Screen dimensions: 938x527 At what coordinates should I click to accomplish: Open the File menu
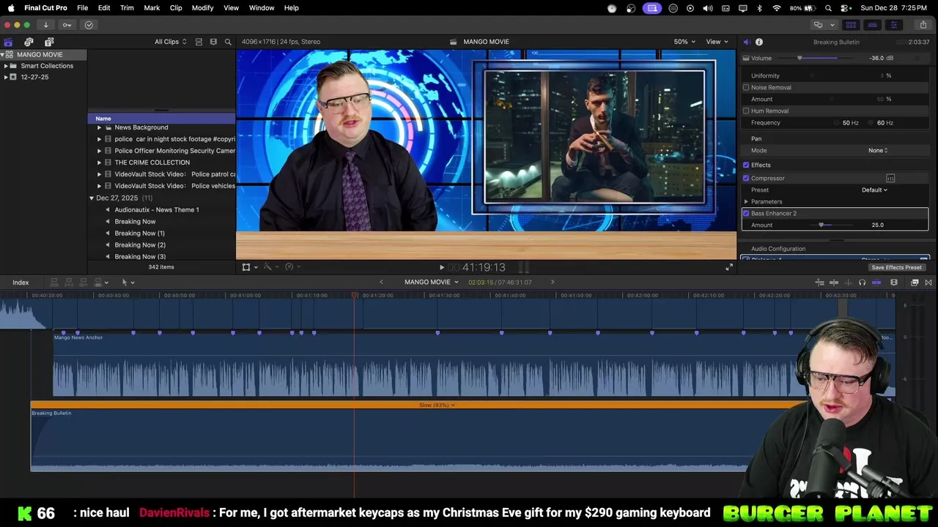click(x=83, y=7)
